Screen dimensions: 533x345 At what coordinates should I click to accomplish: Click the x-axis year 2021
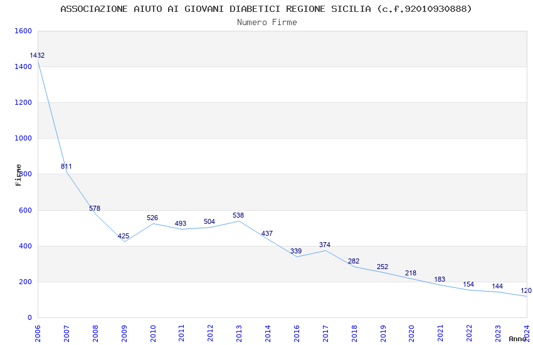click(441, 334)
